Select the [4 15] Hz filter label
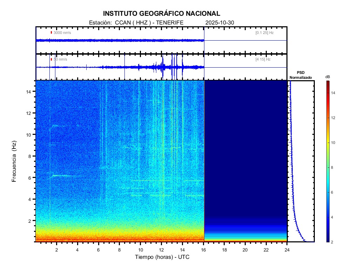359x269 pixels. point(263,60)
